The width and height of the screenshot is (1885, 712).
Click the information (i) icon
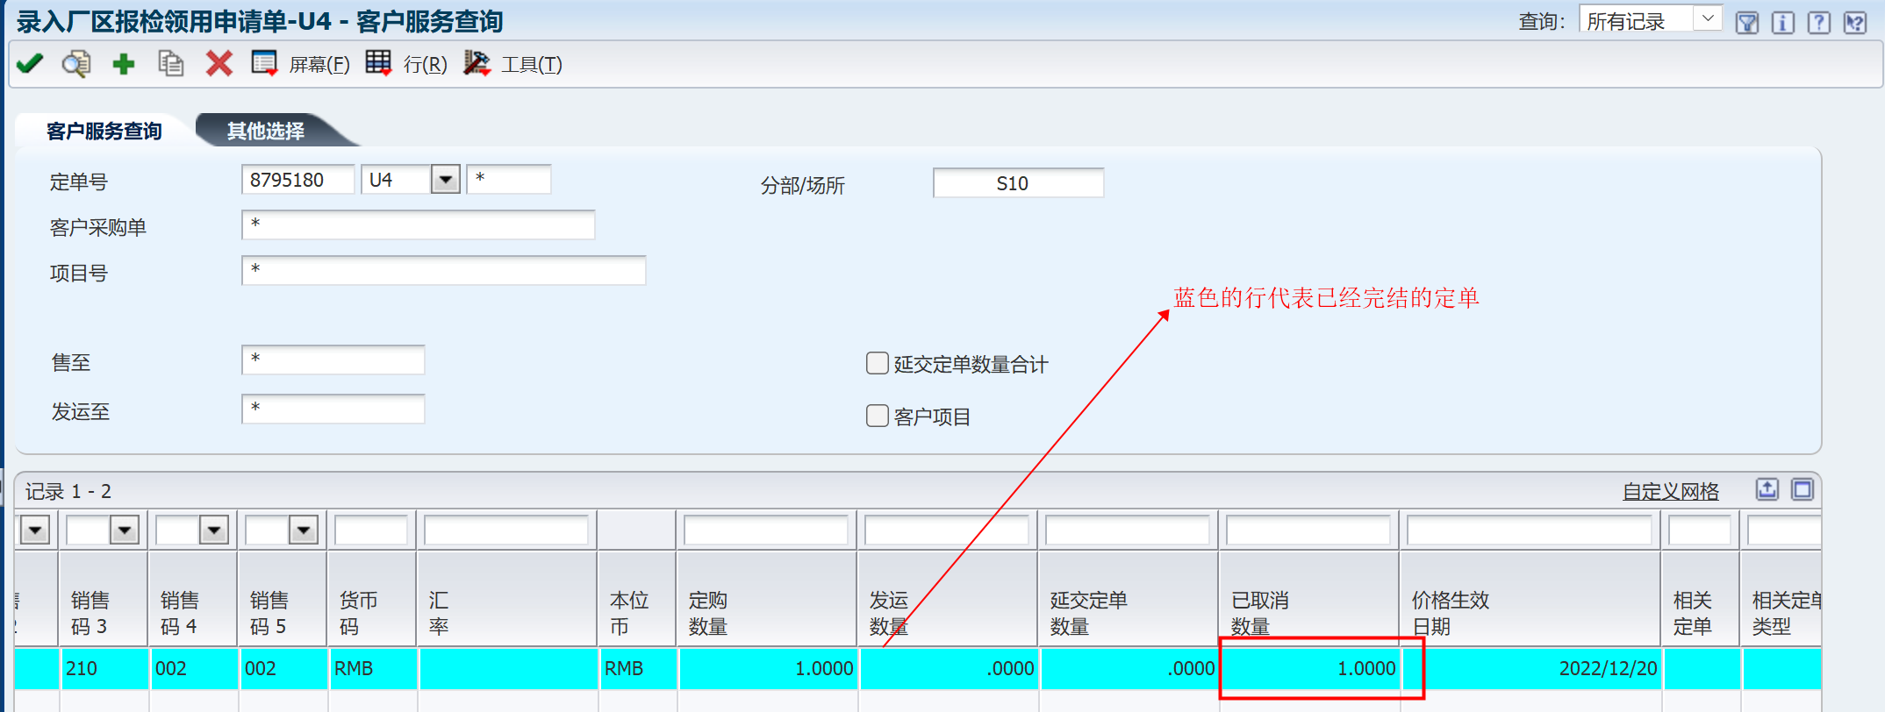[1782, 22]
